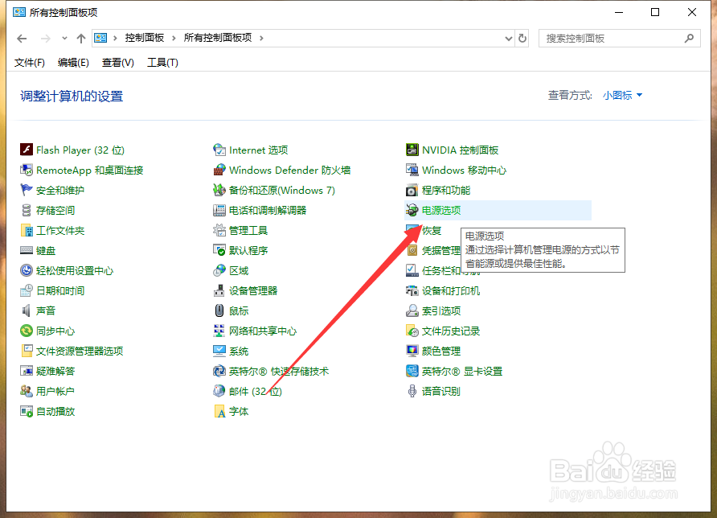Image resolution: width=717 pixels, height=518 pixels.
Task: Open the Flash Player (32 位) icon
Action: (x=27, y=150)
